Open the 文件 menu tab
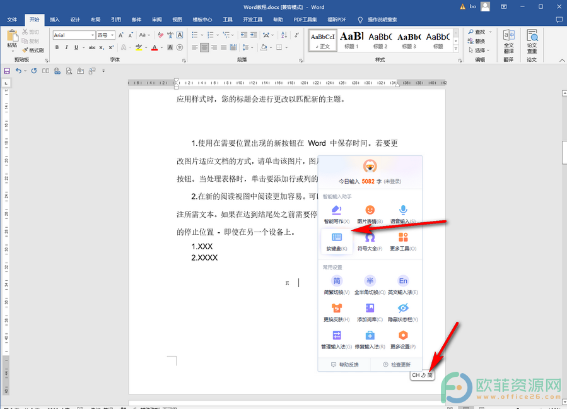567x409 pixels. 12,20
